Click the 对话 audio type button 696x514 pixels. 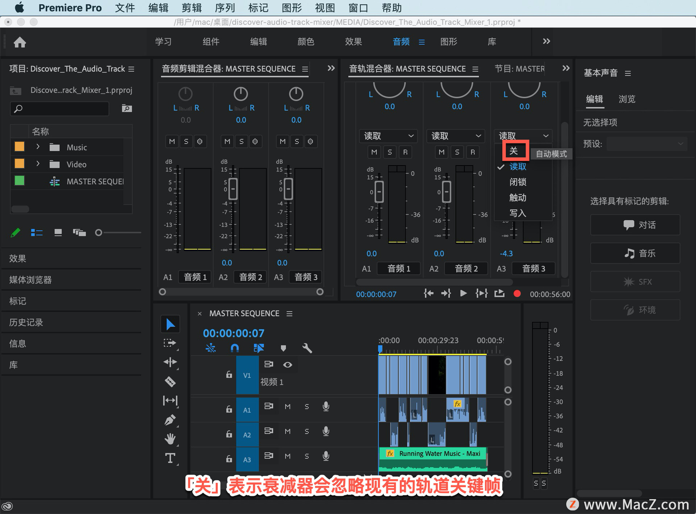[x=635, y=225]
